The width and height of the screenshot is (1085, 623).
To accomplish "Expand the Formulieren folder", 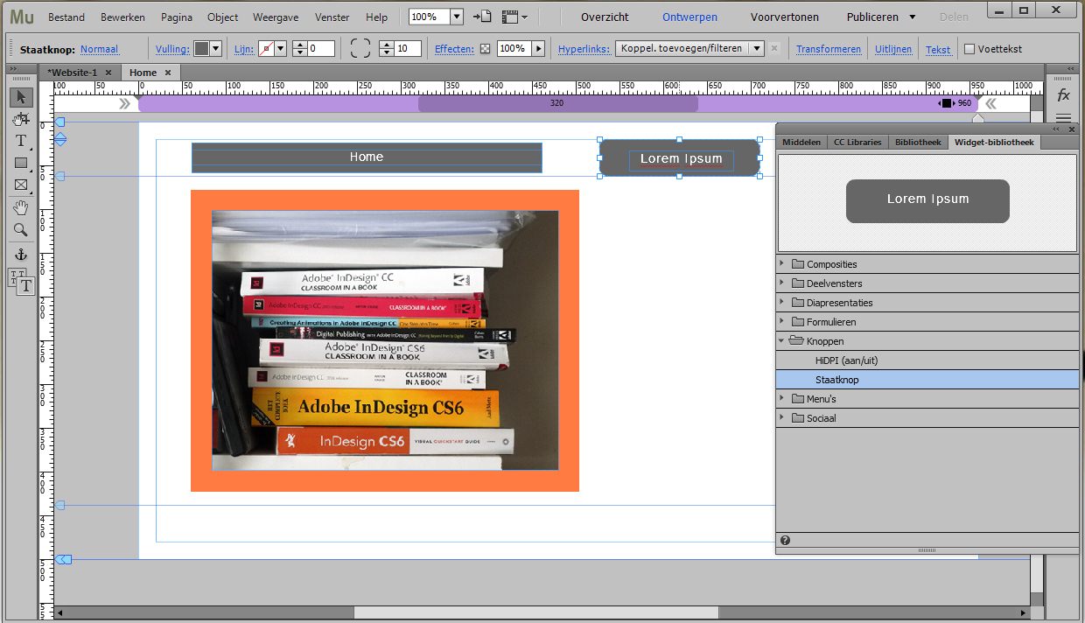I will 781,321.
